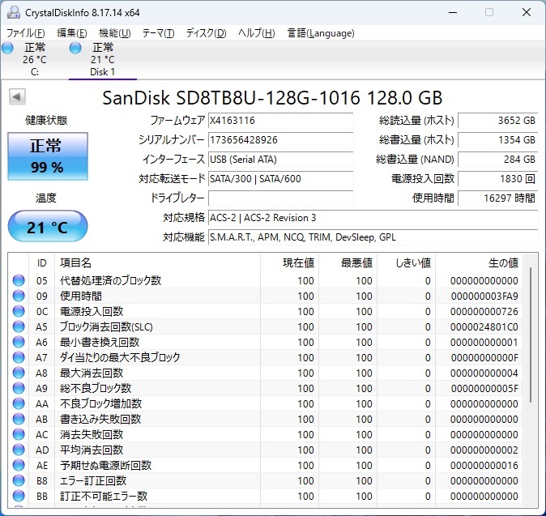Click the ファームウェア value field
546x516 pixels.
click(280, 121)
